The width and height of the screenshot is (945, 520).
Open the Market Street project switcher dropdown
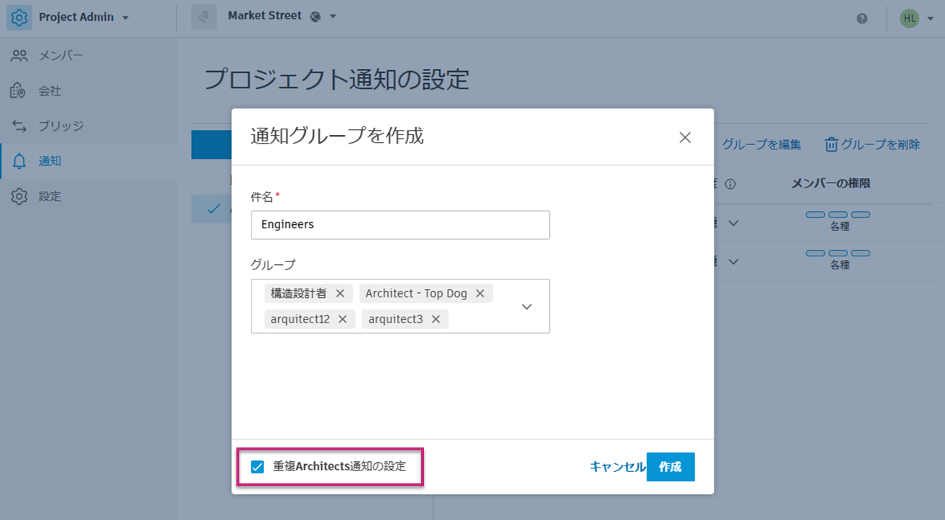(332, 17)
